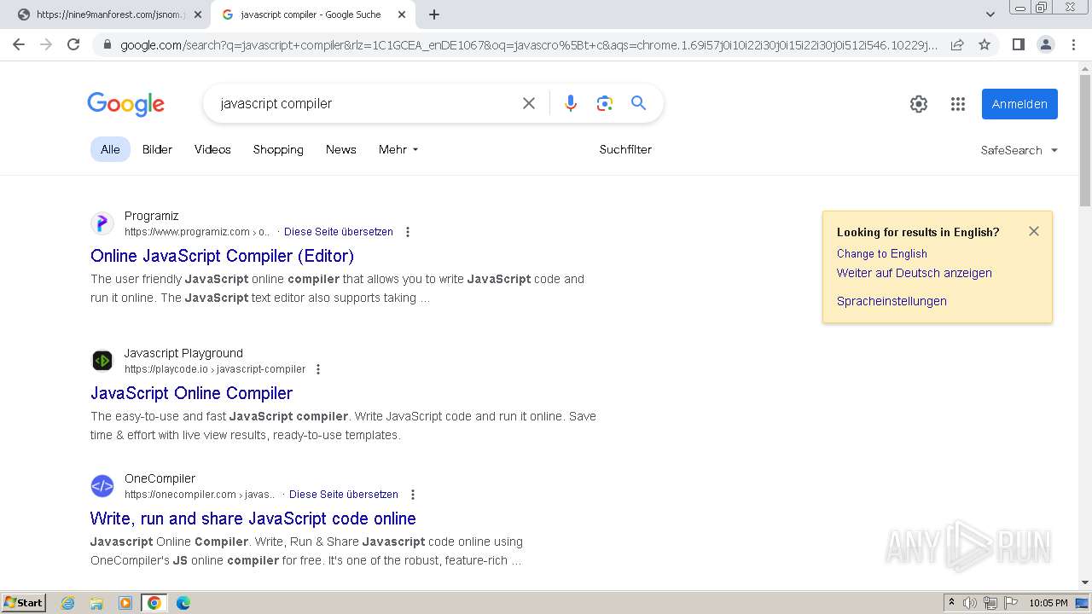The image size is (1092, 614).
Task: Show hidden tray icons arrow
Action: click(951, 603)
